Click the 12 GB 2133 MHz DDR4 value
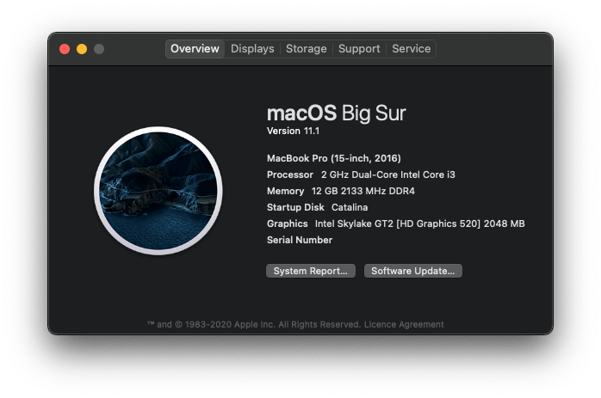The height and width of the screenshot is (398, 601). click(x=363, y=191)
